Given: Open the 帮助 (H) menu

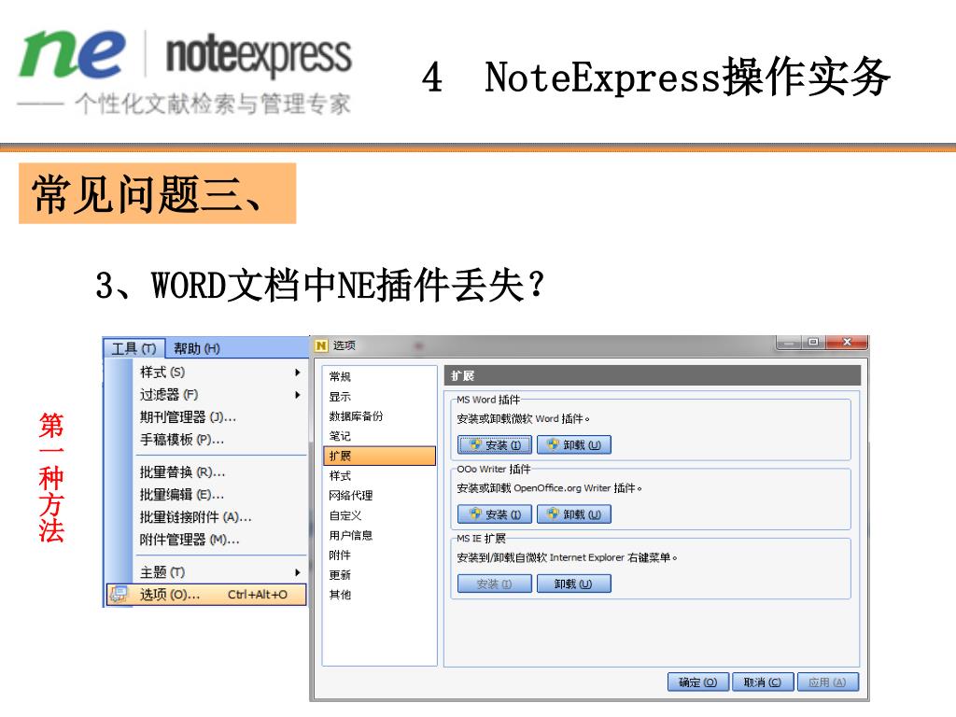Looking at the screenshot, I should coord(196,348).
